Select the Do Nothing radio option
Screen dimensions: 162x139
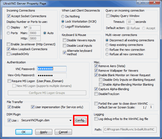(63, 16)
